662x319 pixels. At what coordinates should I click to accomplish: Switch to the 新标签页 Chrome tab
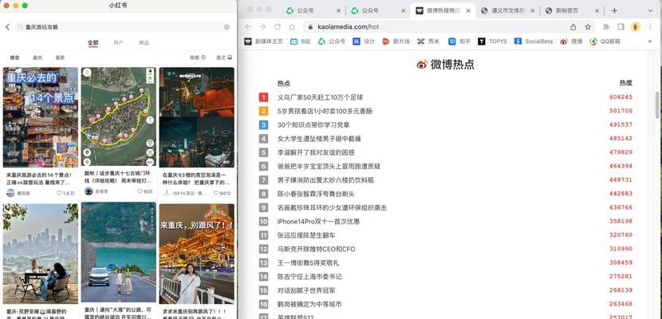pyautogui.click(x=572, y=11)
